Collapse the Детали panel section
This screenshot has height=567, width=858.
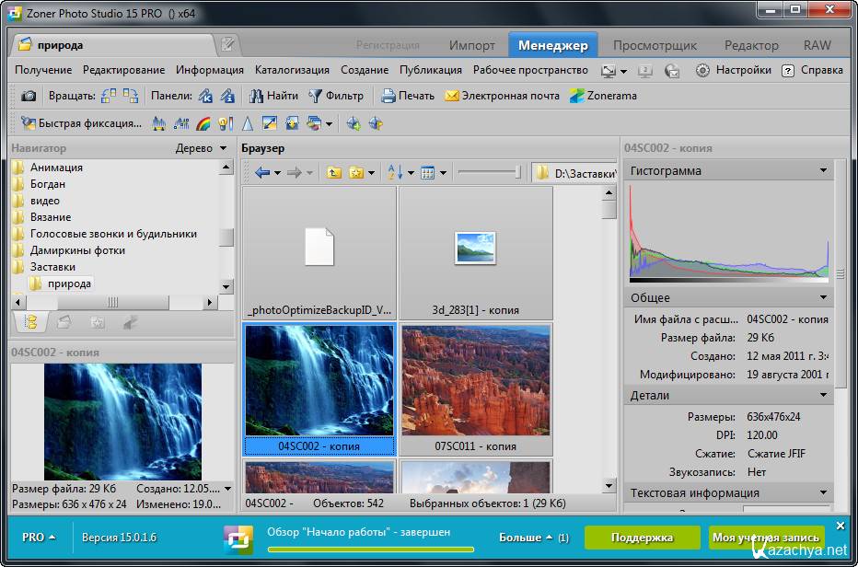click(823, 395)
